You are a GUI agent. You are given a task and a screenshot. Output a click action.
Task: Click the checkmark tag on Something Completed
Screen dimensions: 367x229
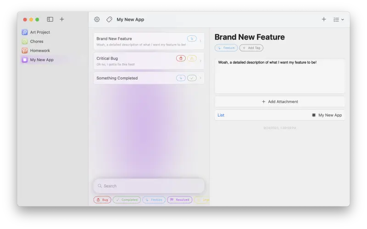(x=192, y=78)
